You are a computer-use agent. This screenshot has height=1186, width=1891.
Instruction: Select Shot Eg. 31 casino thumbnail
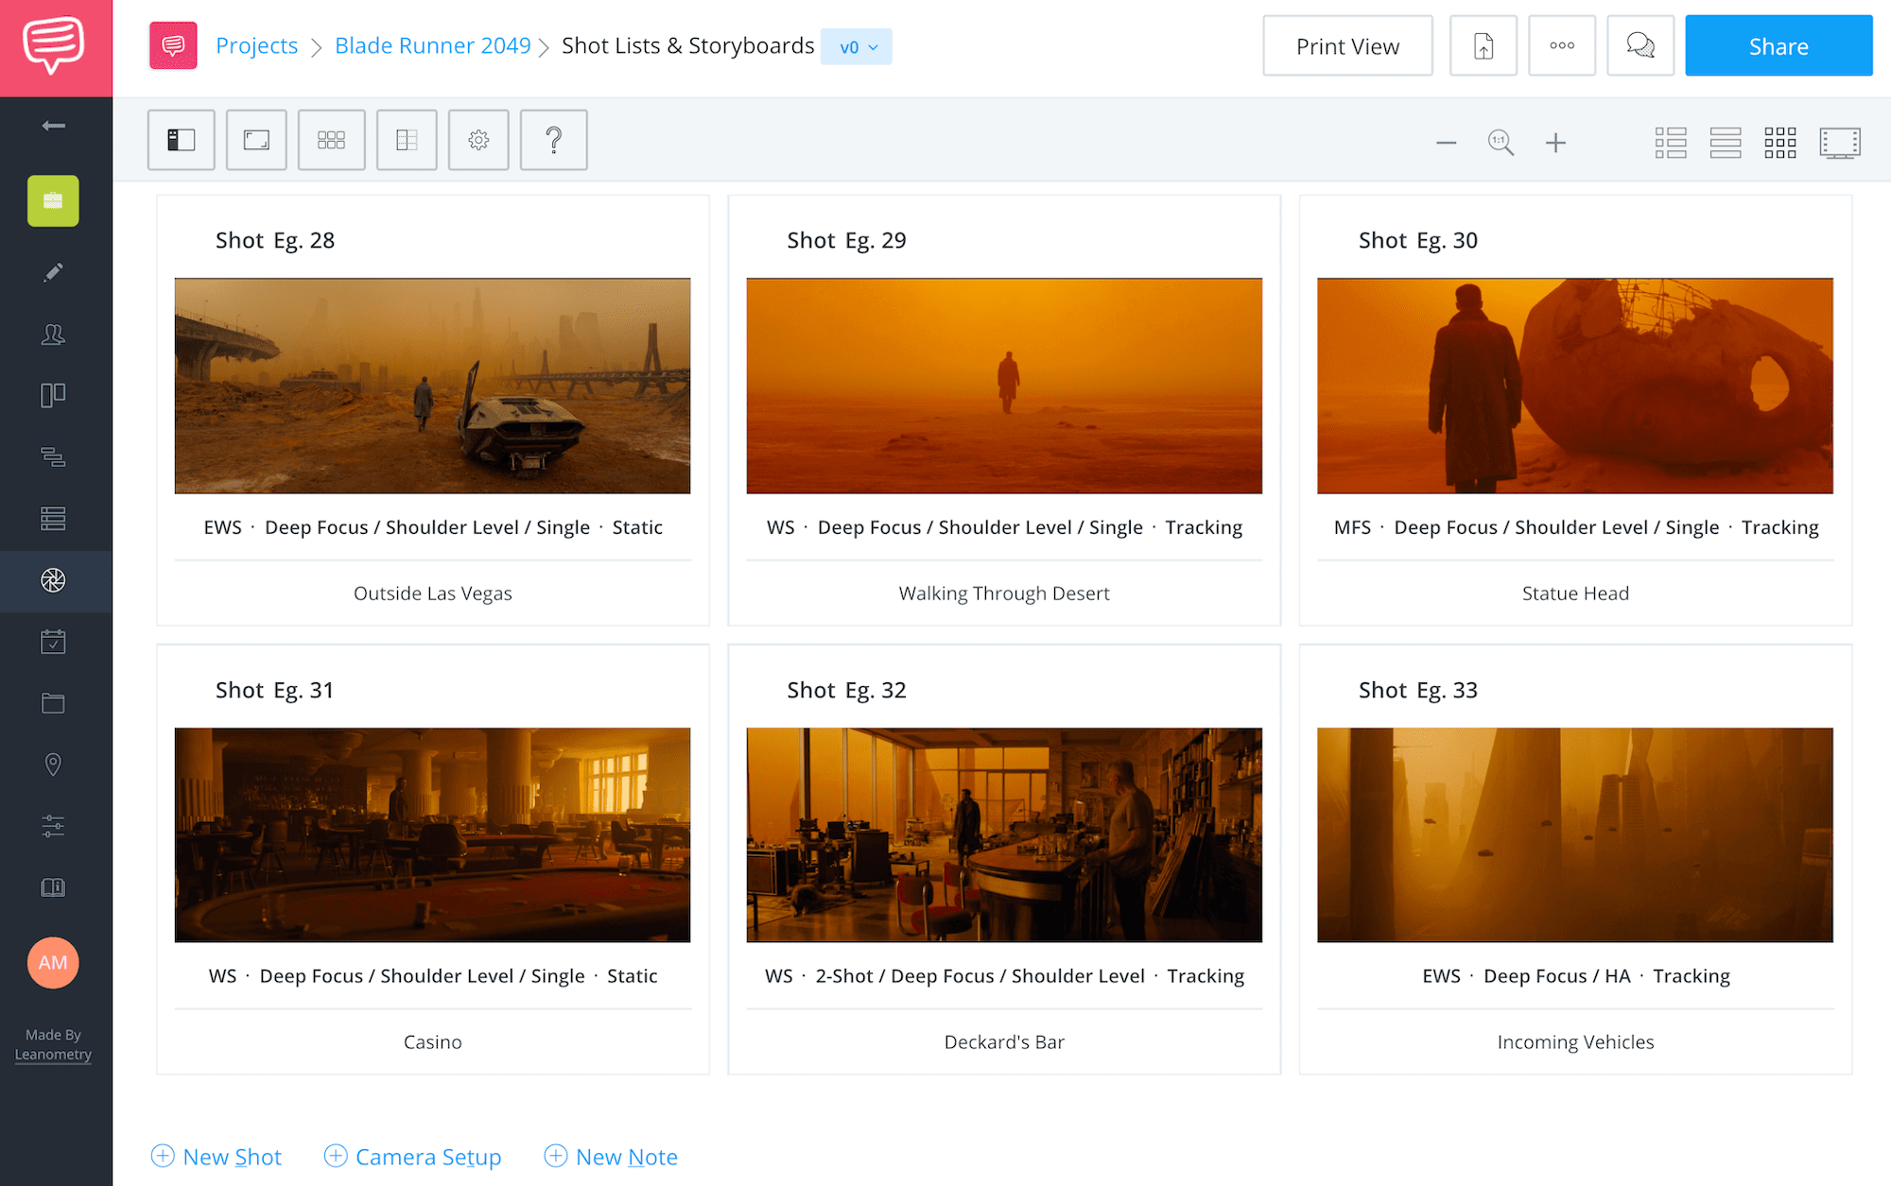pos(432,834)
